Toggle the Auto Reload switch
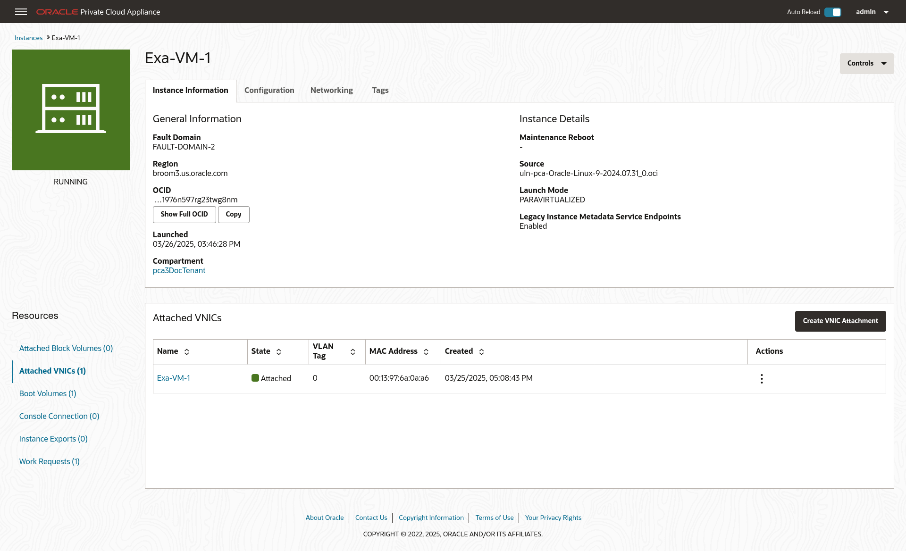 pyautogui.click(x=833, y=12)
